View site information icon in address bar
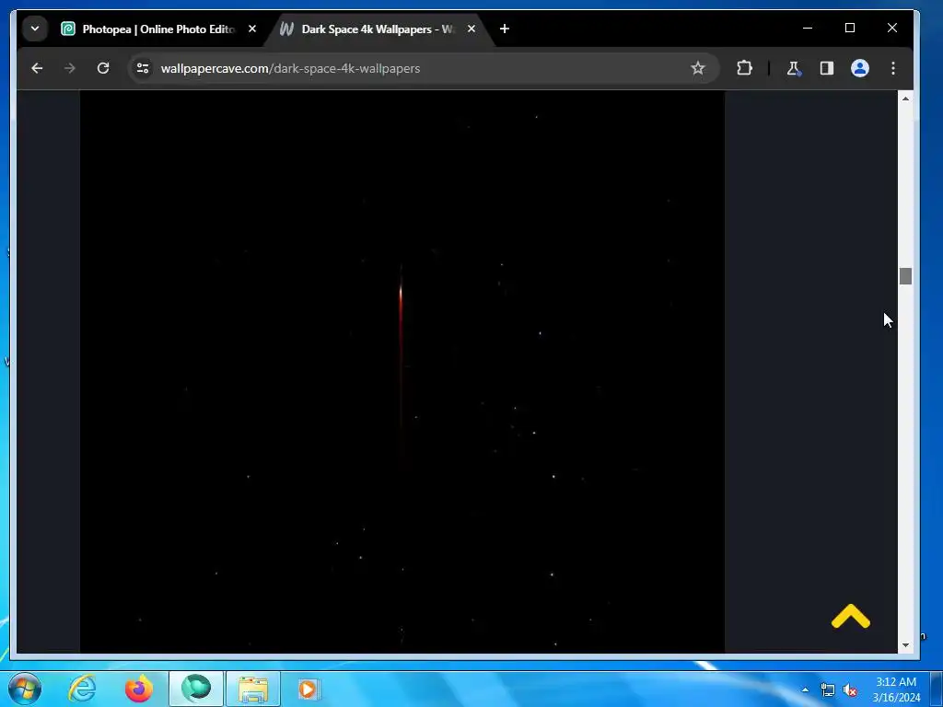This screenshot has width=943, height=707. [143, 68]
